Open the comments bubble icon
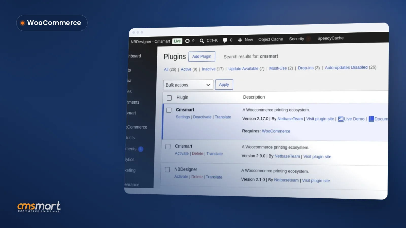 point(225,40)
